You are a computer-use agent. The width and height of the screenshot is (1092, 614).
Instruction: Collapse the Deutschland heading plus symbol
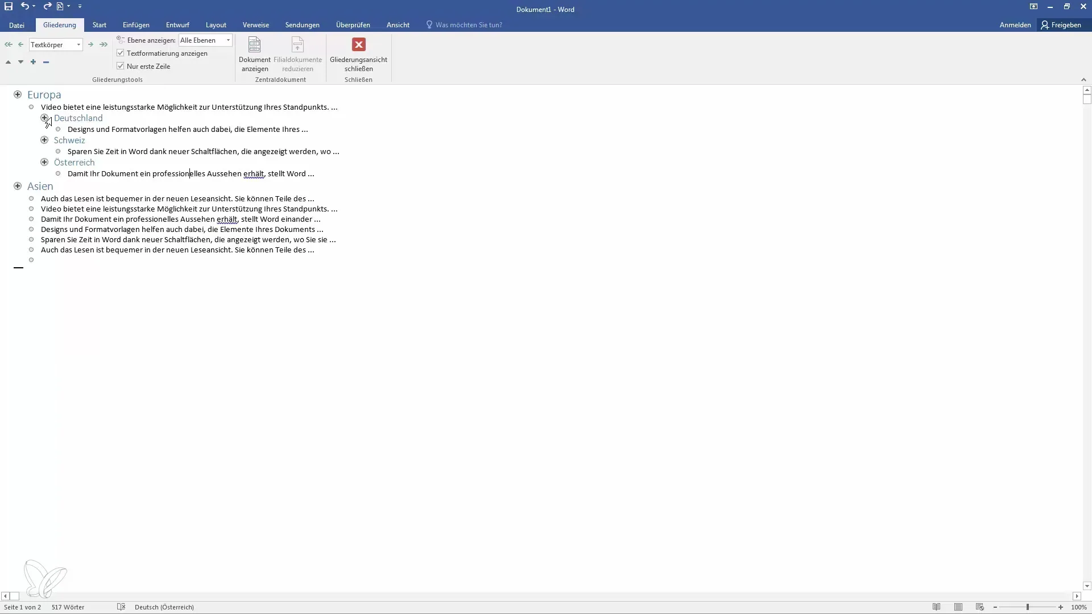[44, 118]
